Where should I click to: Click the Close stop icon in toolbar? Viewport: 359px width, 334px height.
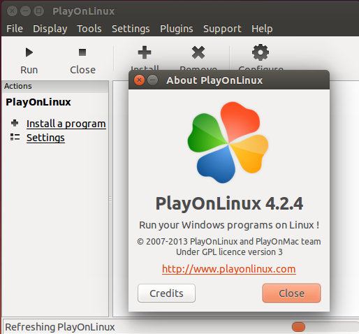[x=82, y=52]
